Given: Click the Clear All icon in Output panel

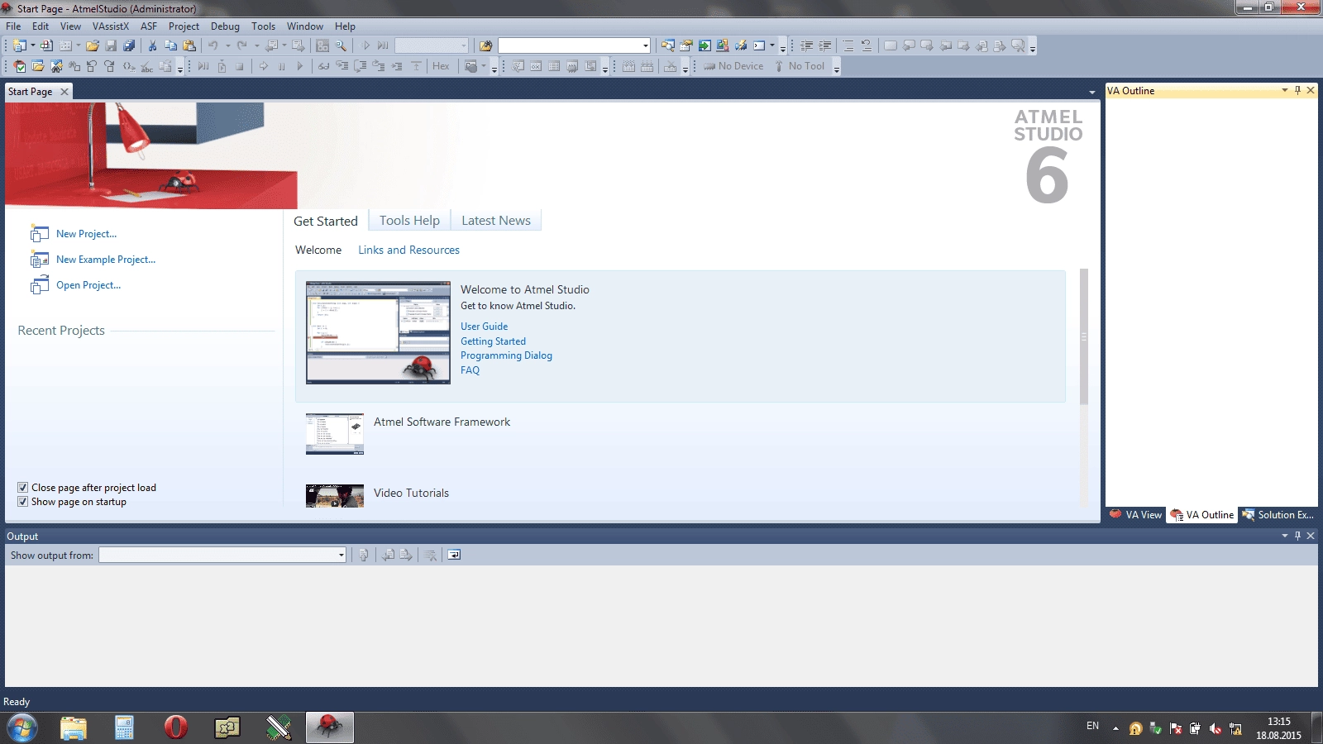Looking at the screenshot, I should [430, 555].
